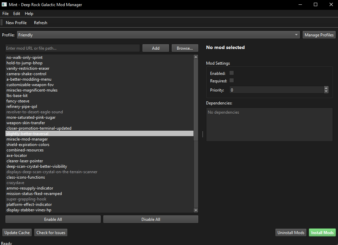Click the mod list scrollbar thumb
The image size is (338, 245).
tap(196, 100)
